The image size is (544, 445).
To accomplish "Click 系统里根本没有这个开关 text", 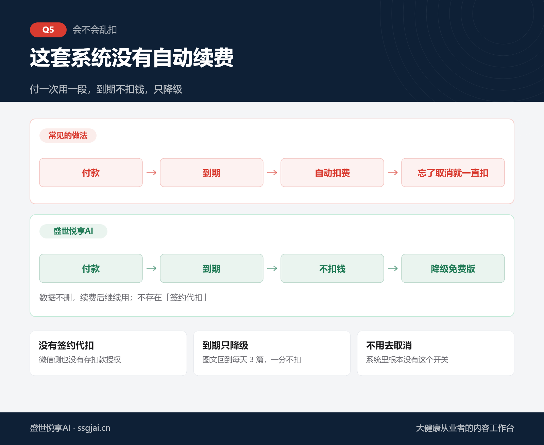I will [x=407, y=360].
